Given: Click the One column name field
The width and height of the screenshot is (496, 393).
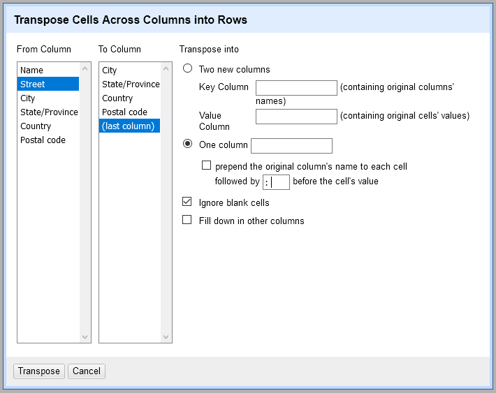Looking at the screenshot, I should [x=291, y=146].
